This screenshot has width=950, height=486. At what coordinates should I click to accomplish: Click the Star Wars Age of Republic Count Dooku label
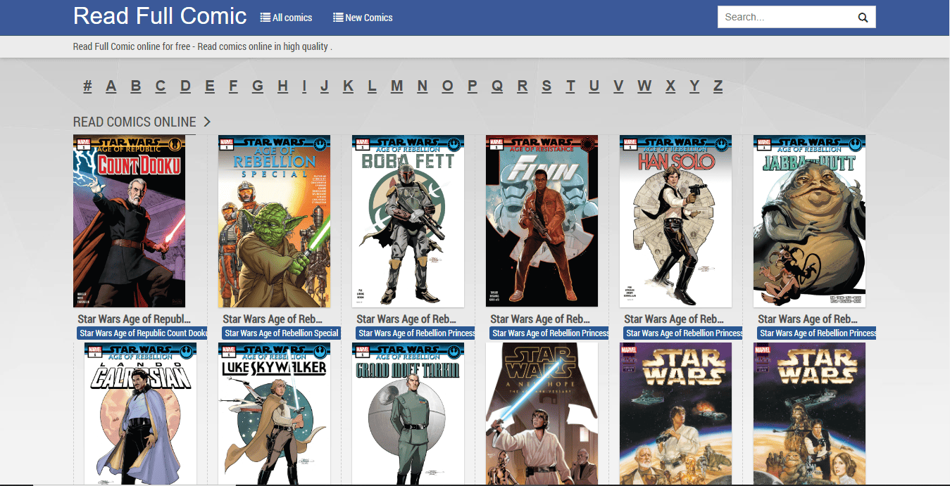tap(143, 332)
